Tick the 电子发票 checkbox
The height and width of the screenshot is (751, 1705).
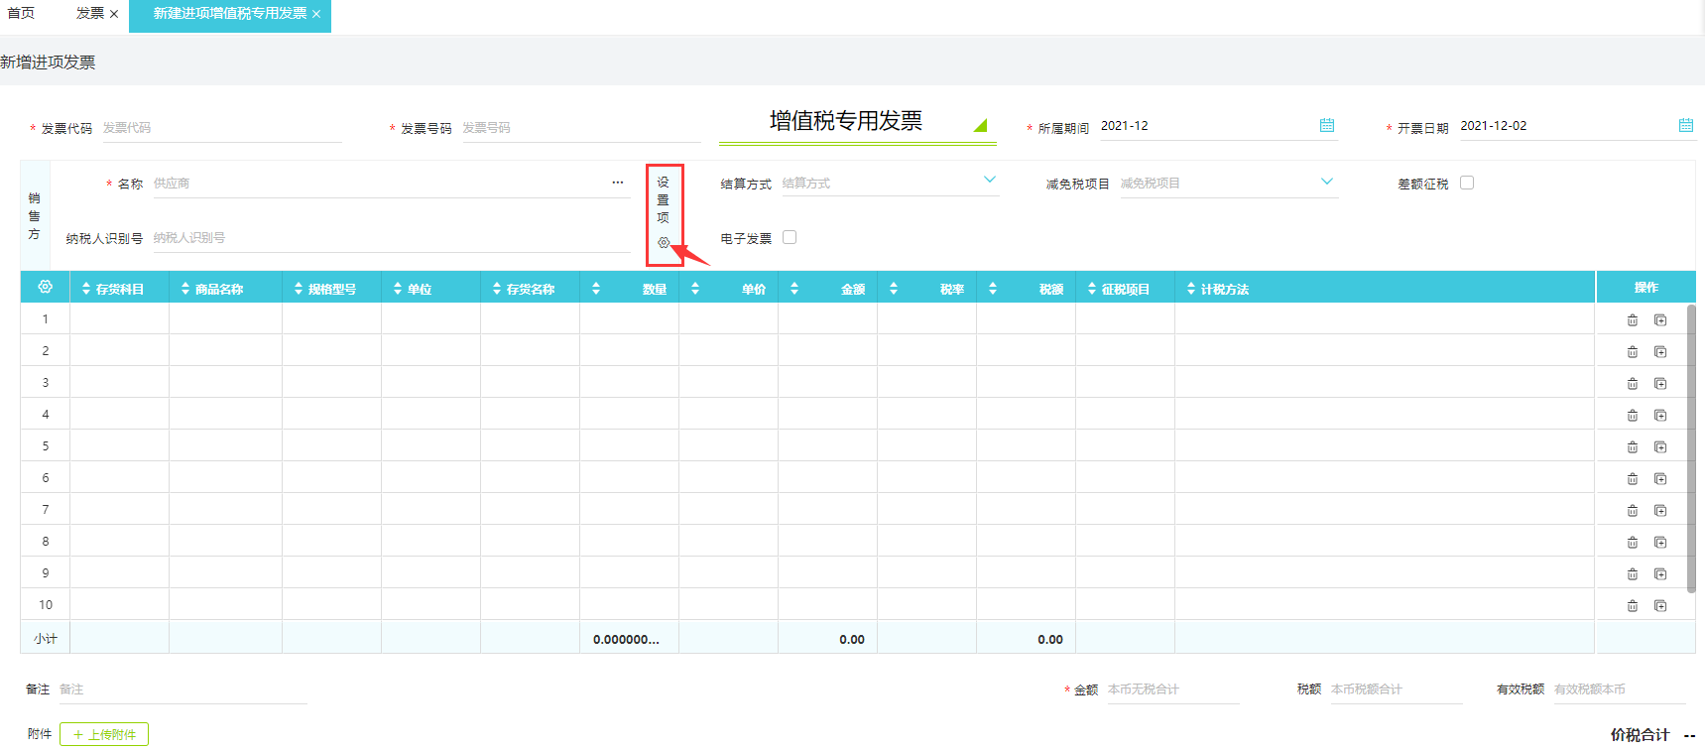[790, 237]
